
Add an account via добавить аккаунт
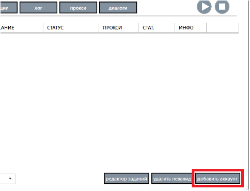pos(217,179)
